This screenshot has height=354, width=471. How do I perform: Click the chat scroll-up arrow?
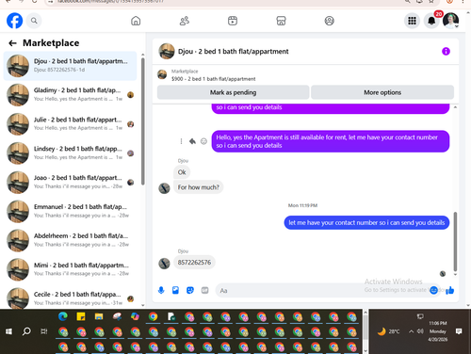pyautogui.click(x=455, y=107)
